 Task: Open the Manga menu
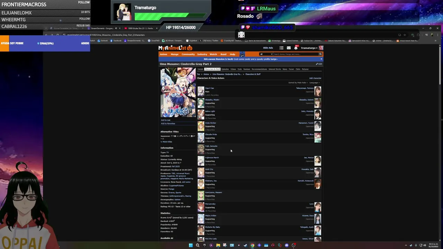click(174, 54)
